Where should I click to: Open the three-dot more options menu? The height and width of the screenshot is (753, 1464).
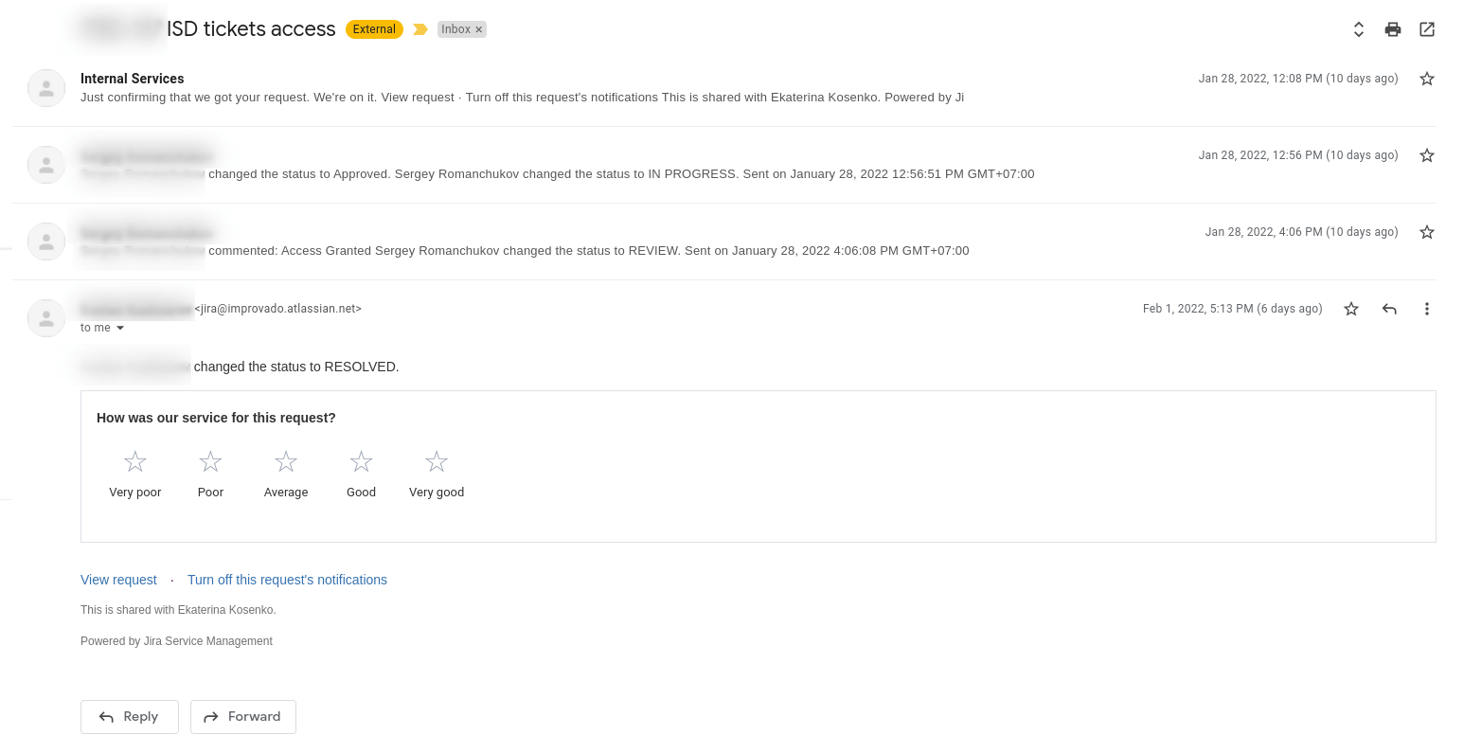point(1426,308)
